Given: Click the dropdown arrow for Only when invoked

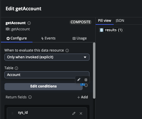Looking at the screenshot, I should [85, 57].
